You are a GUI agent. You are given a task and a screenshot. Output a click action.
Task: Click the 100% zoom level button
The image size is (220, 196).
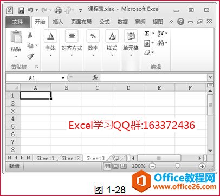click(x=138, y=166)
